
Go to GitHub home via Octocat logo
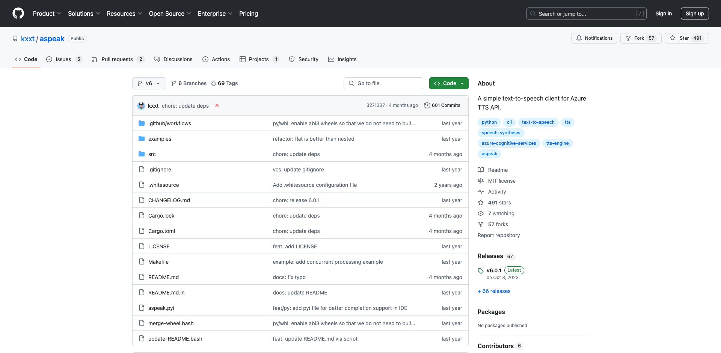coord(18,14)
